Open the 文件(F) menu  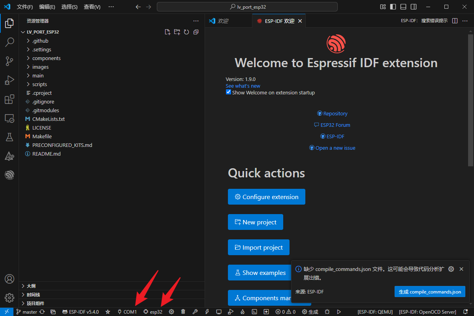click(x=25, y=7)
